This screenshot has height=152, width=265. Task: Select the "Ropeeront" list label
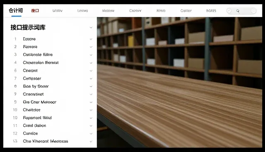pyautogui.click(x=37, y=118)
